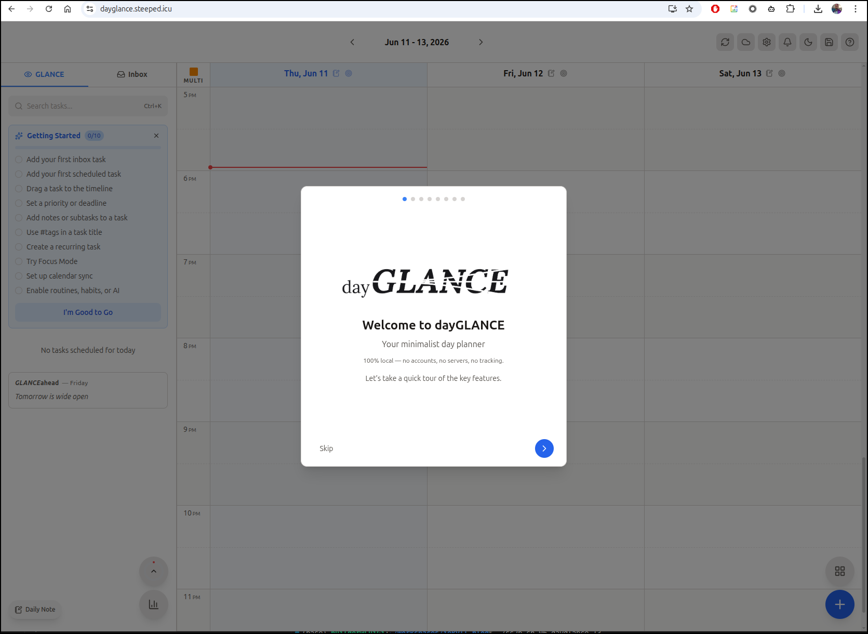This screenshot has width=868, height=634.
Task: Click the Jun 11 - 13, 2026 date range
Action: point(417,42)
